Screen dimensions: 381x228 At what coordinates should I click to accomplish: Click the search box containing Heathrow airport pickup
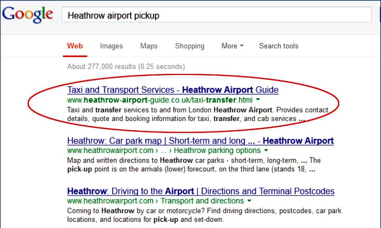pyautogui.click(x=216, y=16)
